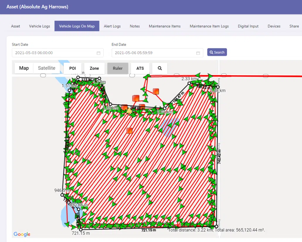Click the ruler vertex labeled 2.14 km
Viewport: 302px width, 242px height.
[165, 108]
